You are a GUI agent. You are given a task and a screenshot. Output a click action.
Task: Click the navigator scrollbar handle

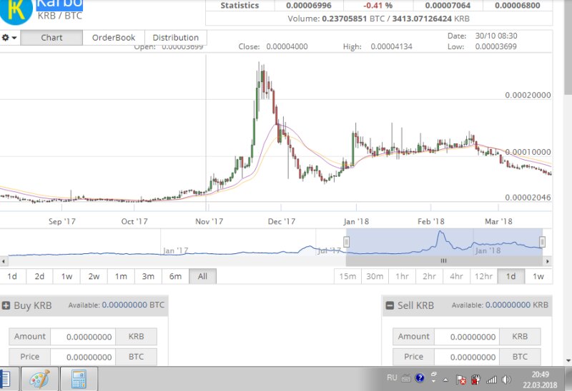point(443,260)
